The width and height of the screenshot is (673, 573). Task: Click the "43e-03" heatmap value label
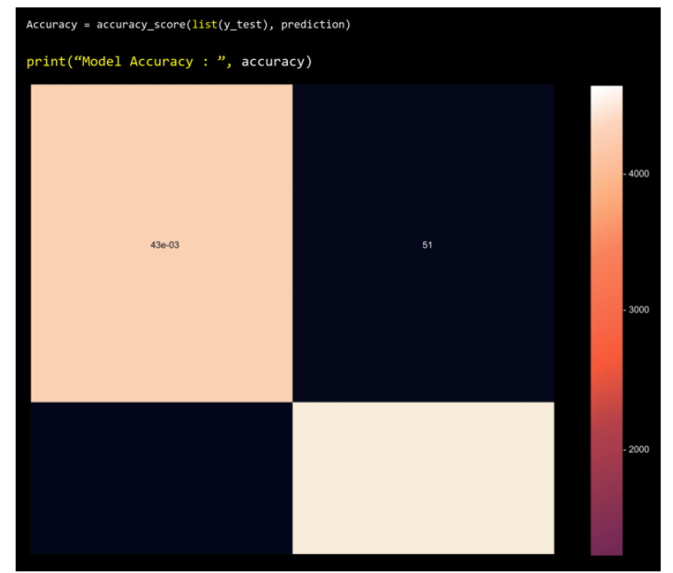point(165,245)
